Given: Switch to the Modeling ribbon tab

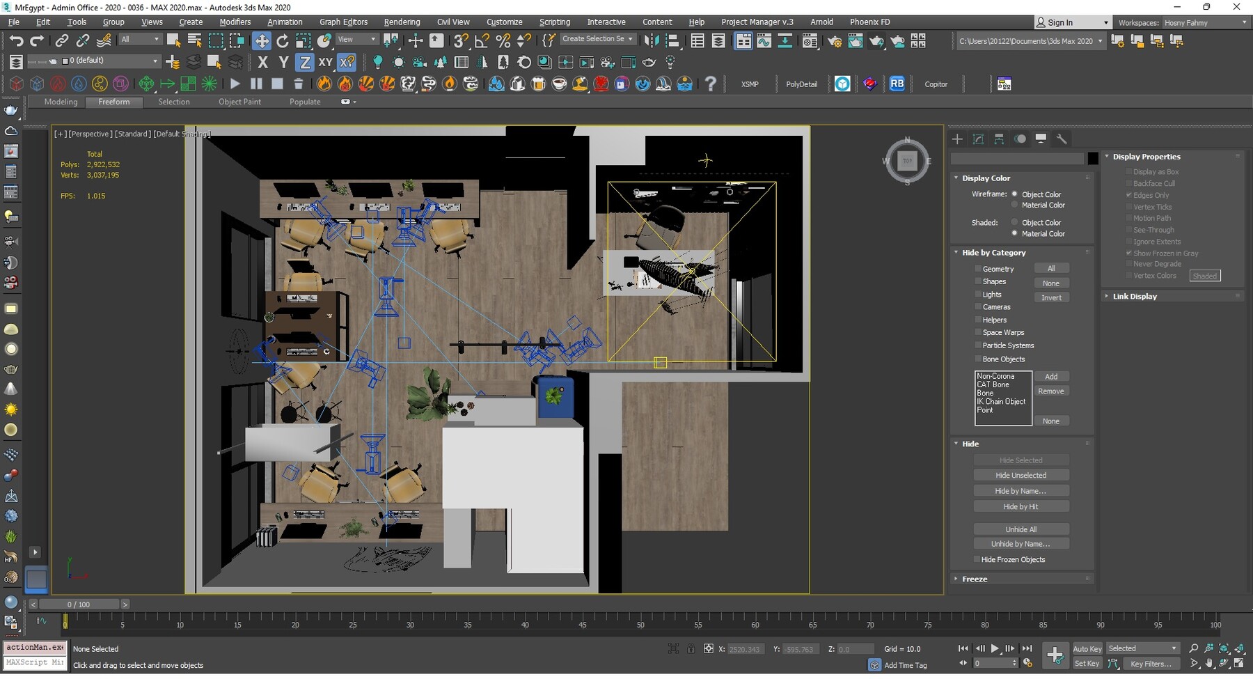Looking at the screenshot, I should click(x=61, y=102).
